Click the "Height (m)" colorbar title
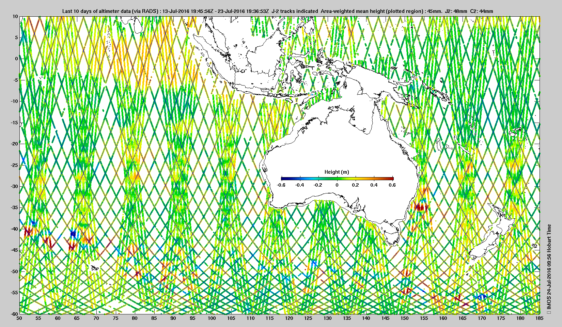The height and width of the screenshot is (327, 562). click(x=337, y=172)
